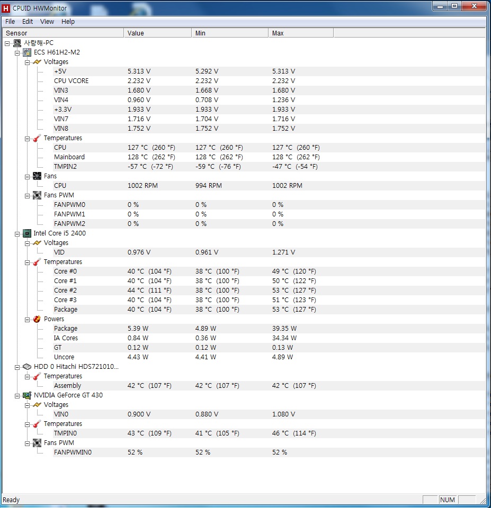Viewport: 491px width, 508px height.
Task: Collapse the NVIDIA GeForce GT 430 node
Action: 17,396
